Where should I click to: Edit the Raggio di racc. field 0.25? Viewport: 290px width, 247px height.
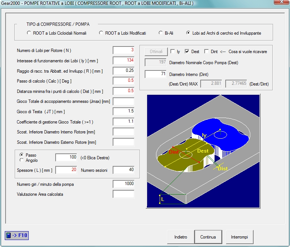pyautogui.click(x=124, y=71)
